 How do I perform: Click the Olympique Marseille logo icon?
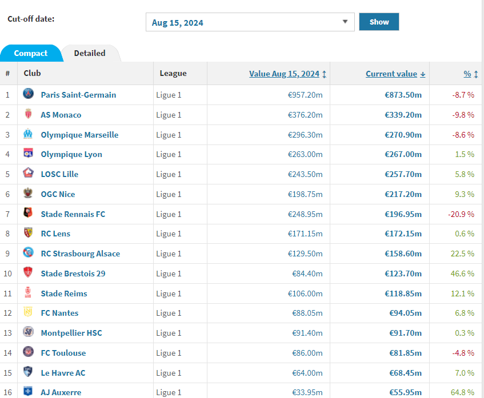coord(28,134)
